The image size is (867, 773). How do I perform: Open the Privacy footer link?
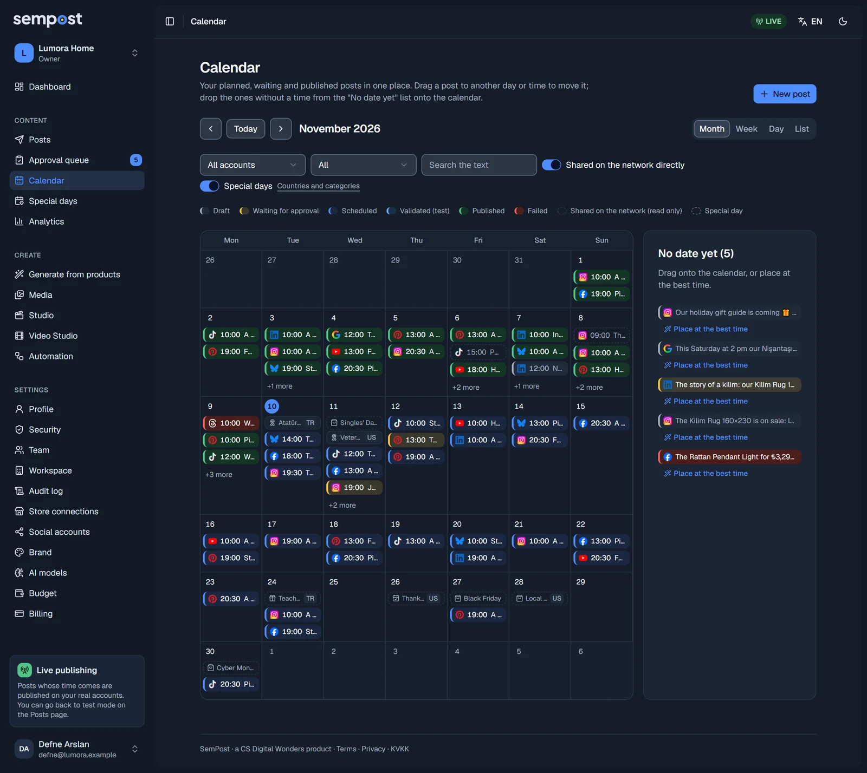pyautogui.click(x=373, y=749)
